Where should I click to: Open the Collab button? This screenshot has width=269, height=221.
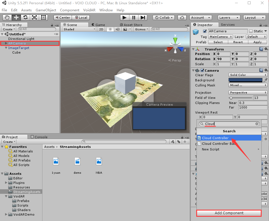[x=164, y=18]
